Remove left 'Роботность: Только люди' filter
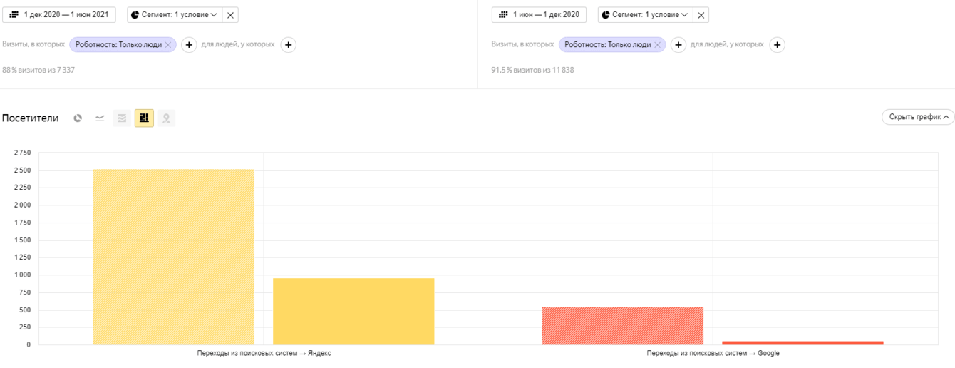 (168, 45)
